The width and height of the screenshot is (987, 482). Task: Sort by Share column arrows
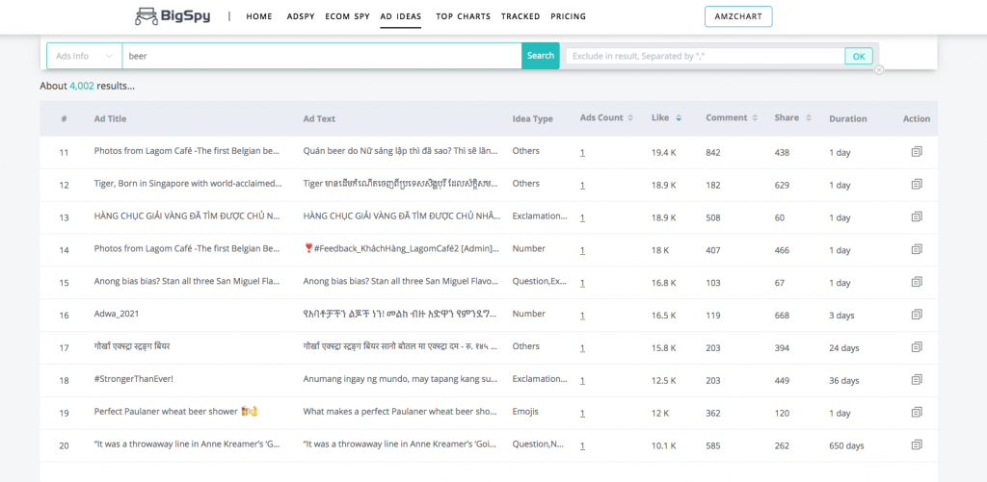click(809, 118)
